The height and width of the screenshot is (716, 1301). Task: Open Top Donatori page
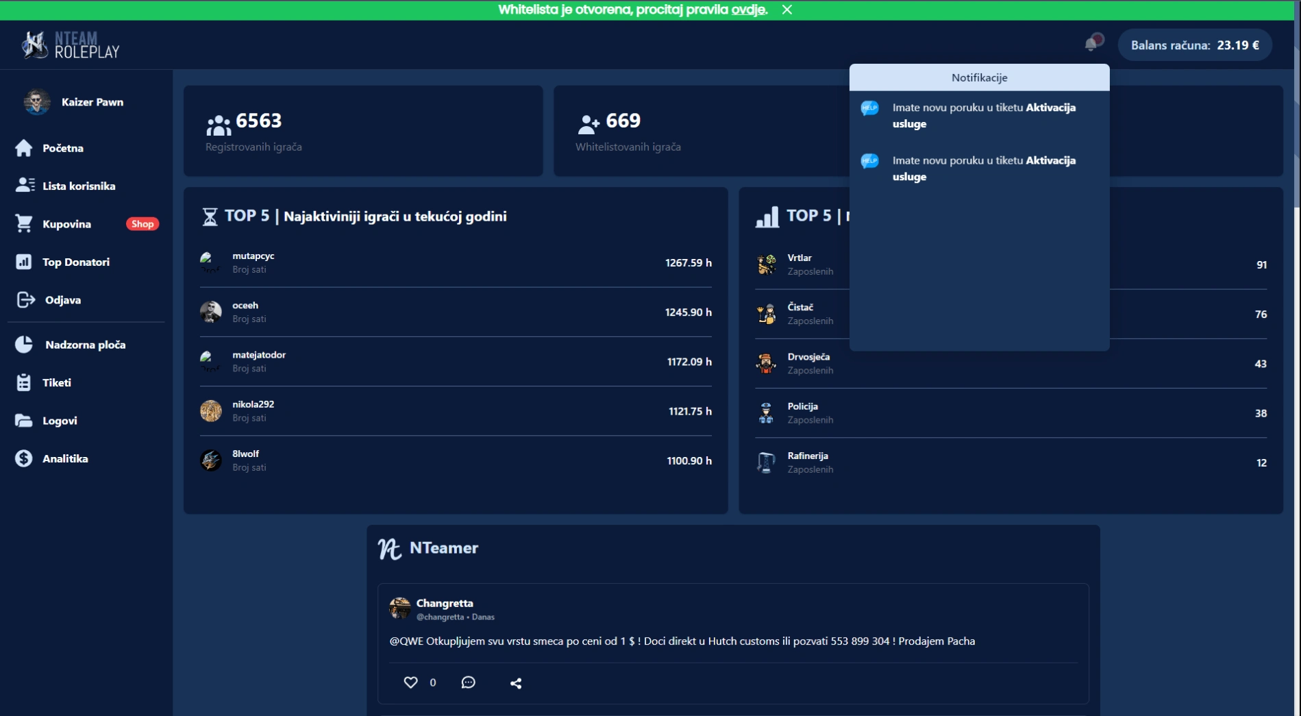coord(76,262)
